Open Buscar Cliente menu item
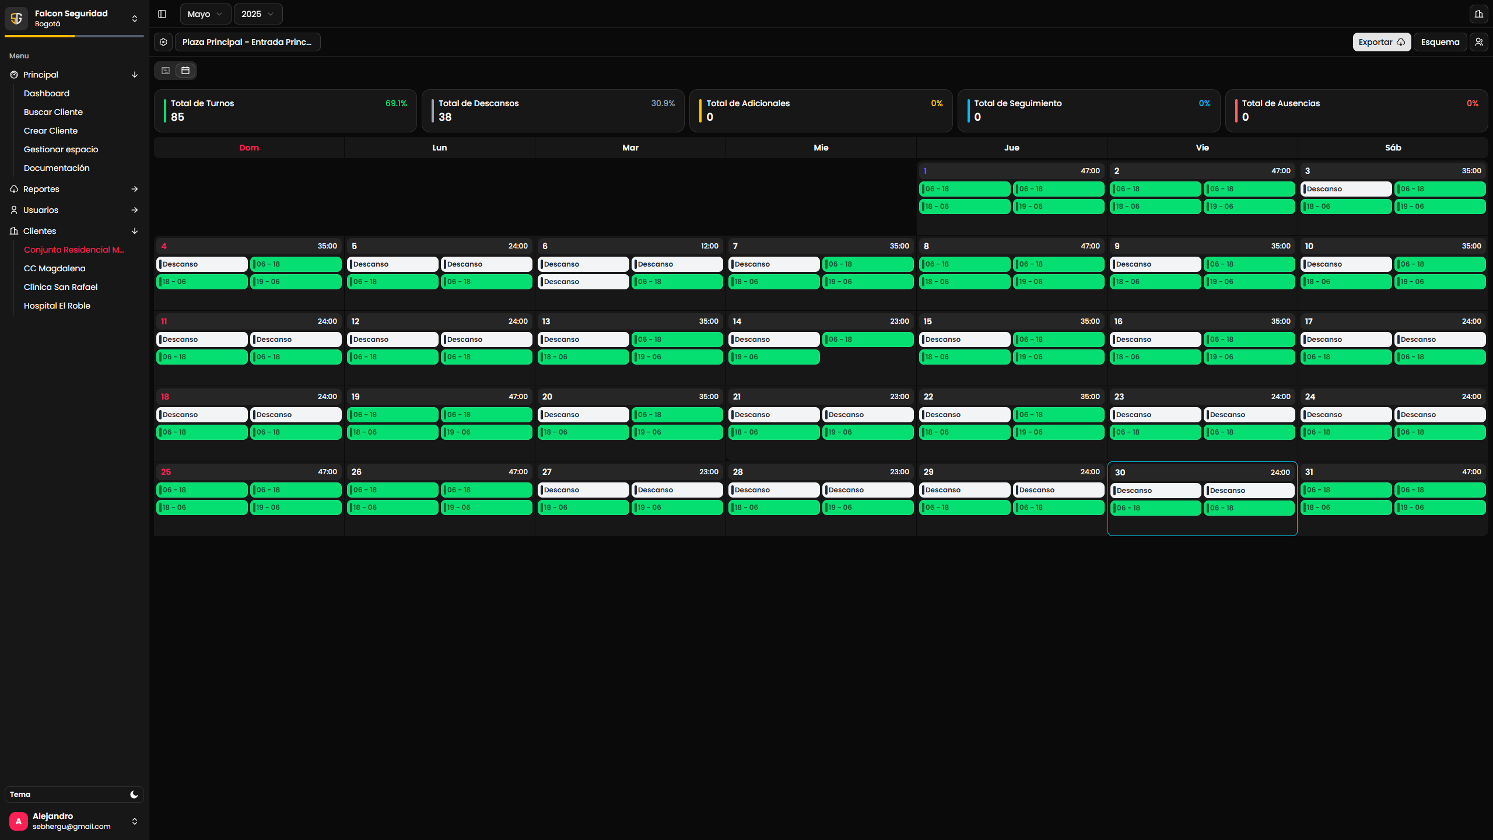 (53, 112)
